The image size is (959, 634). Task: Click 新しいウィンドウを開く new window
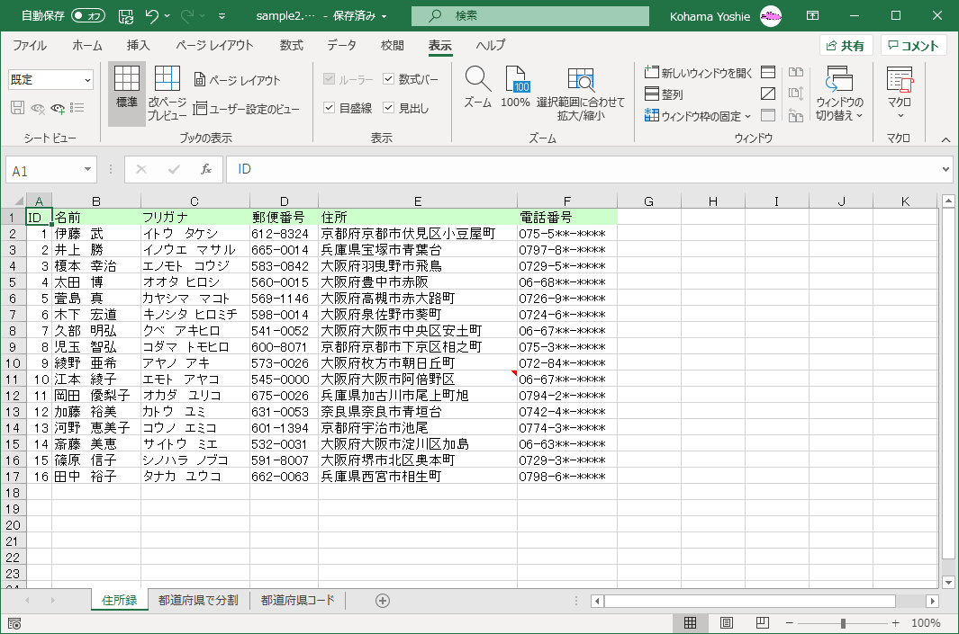pos(699,73)
